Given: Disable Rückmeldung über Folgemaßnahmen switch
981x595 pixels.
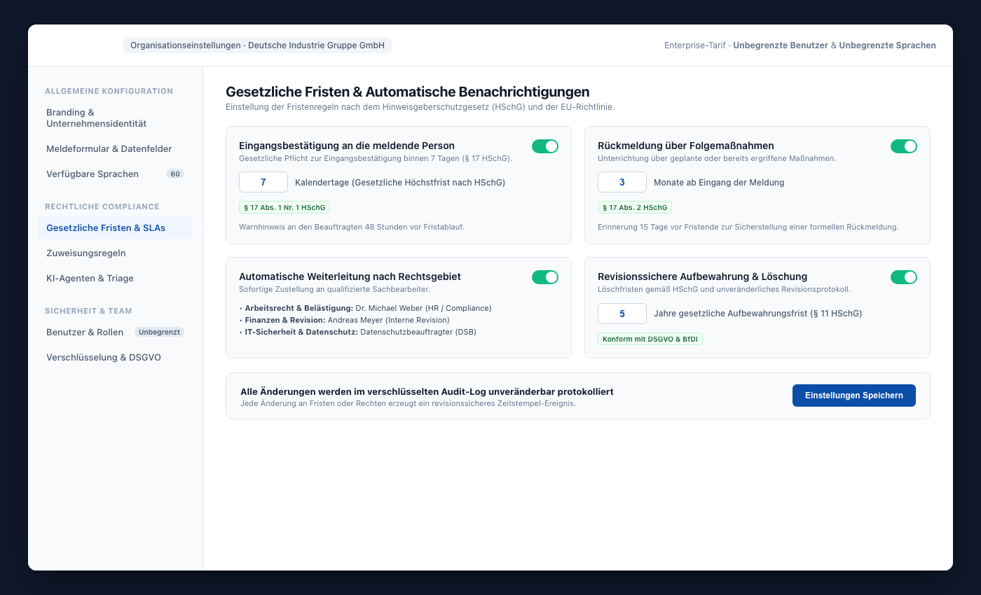Looking at the screenshot, I should [x=904, y=146].
